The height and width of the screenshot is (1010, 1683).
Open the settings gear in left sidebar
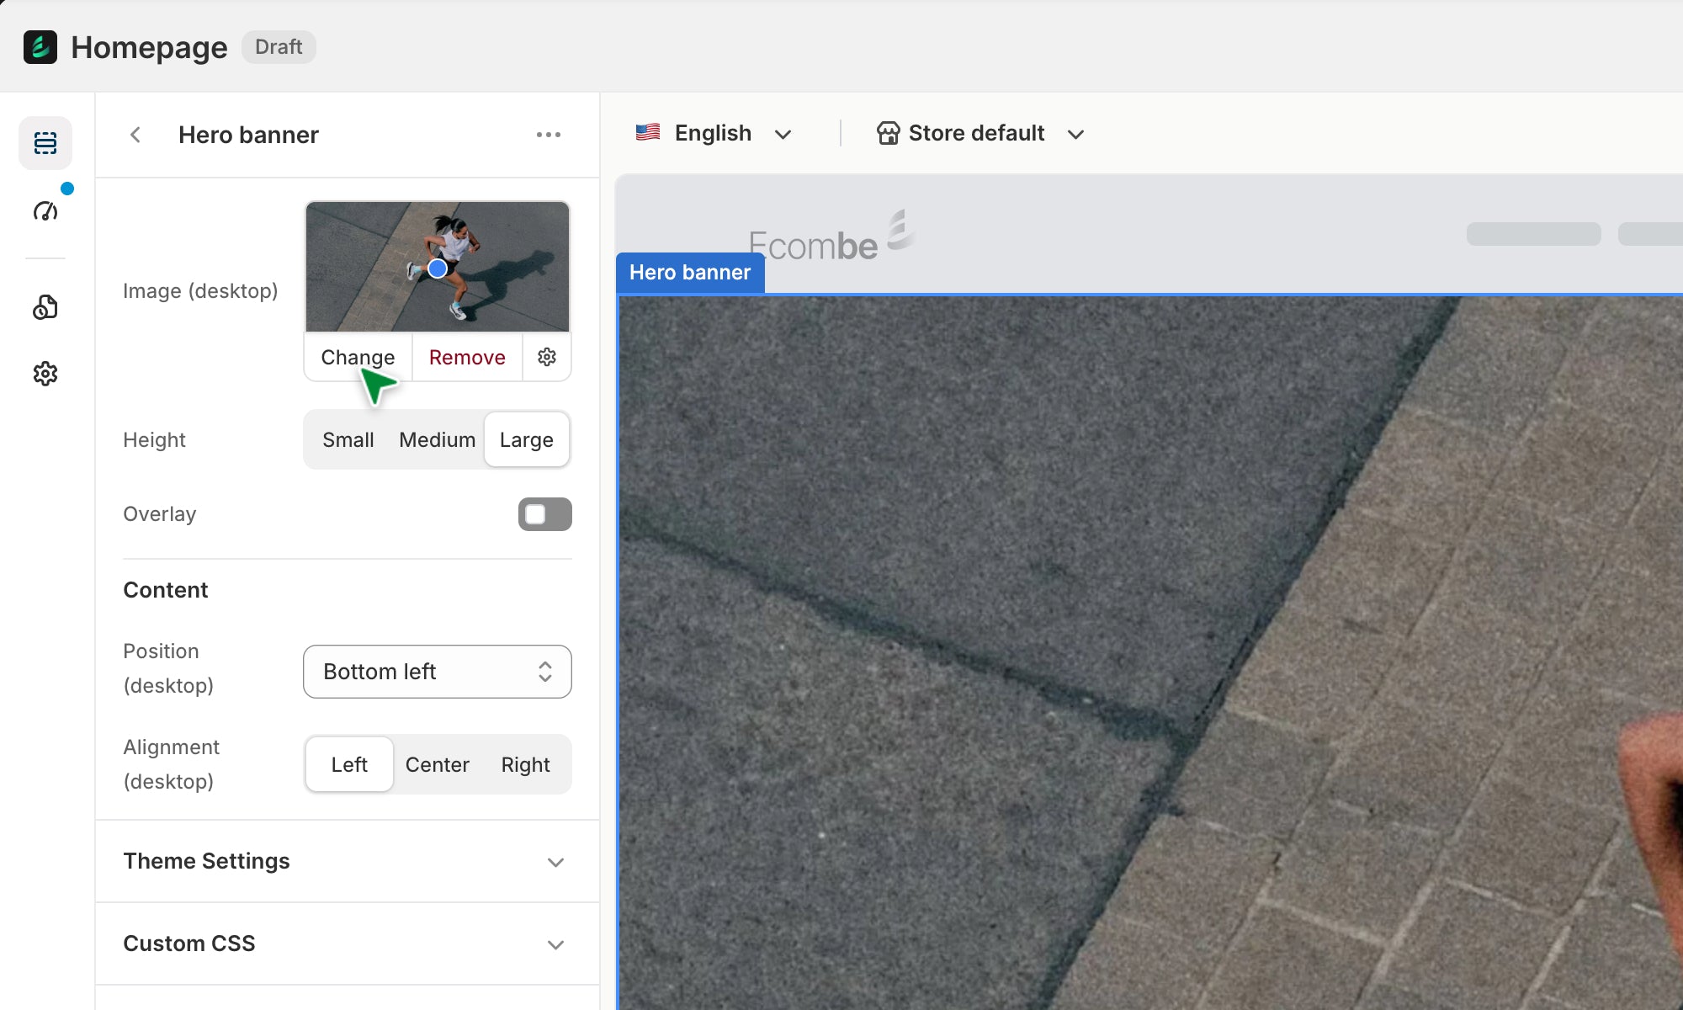point(45,374)
